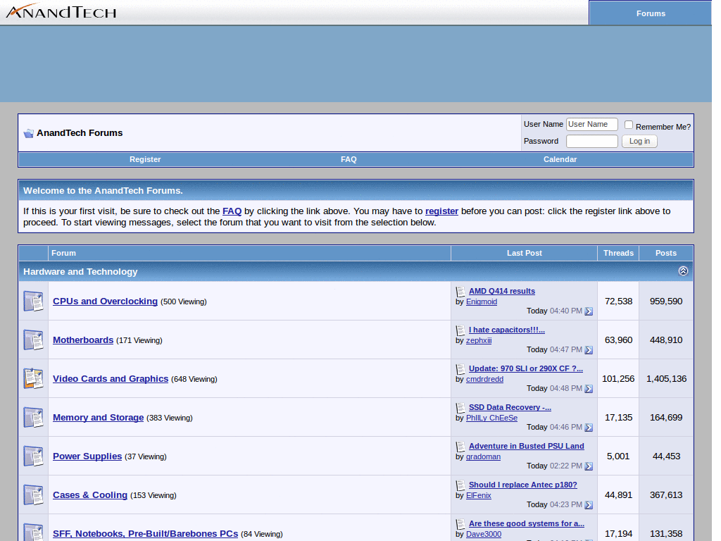Enable the Remember Me checkbox
The height and width of the screenshot is (541, 721).
tap(629, 125)
